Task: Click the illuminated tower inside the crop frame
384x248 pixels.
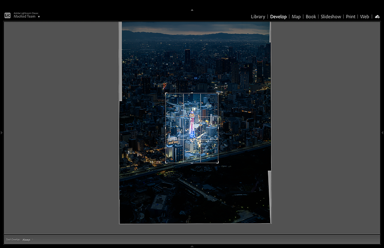Action: 192,124
